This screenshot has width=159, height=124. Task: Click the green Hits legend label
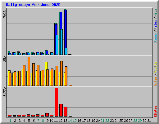tap(156, 13)
